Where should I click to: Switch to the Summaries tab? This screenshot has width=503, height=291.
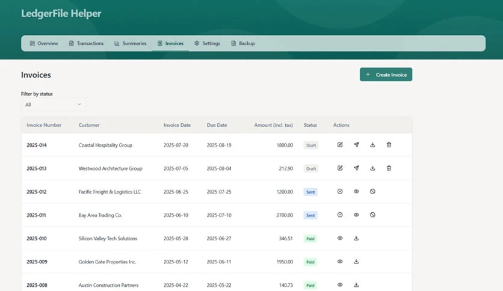point(130,43)
